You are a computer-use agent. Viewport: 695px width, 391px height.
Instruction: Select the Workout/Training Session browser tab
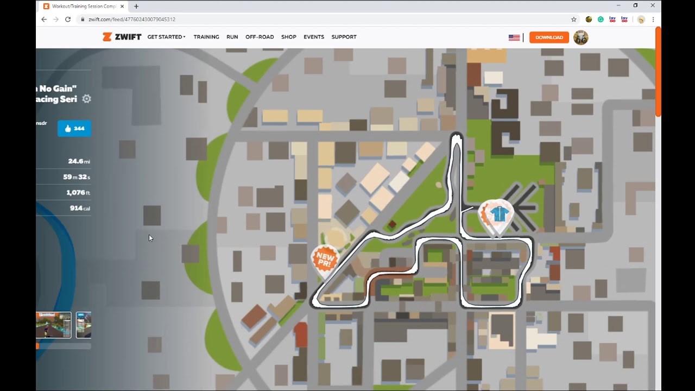83,6
